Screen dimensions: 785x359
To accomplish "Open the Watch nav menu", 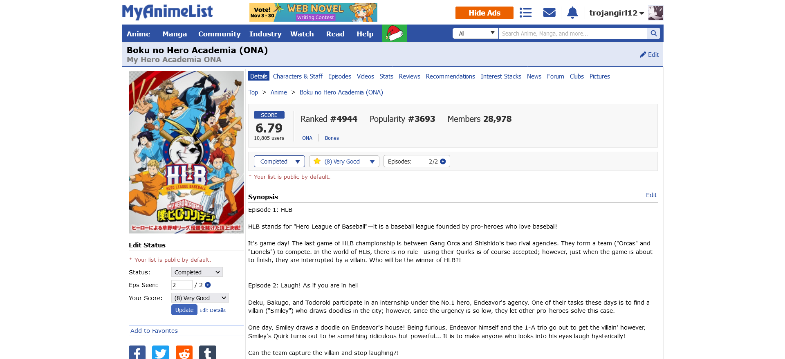I will (x=302, y=34).
